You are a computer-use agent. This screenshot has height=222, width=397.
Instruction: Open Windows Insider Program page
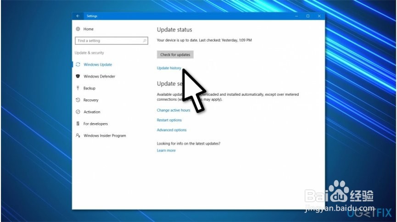point(105,135)
